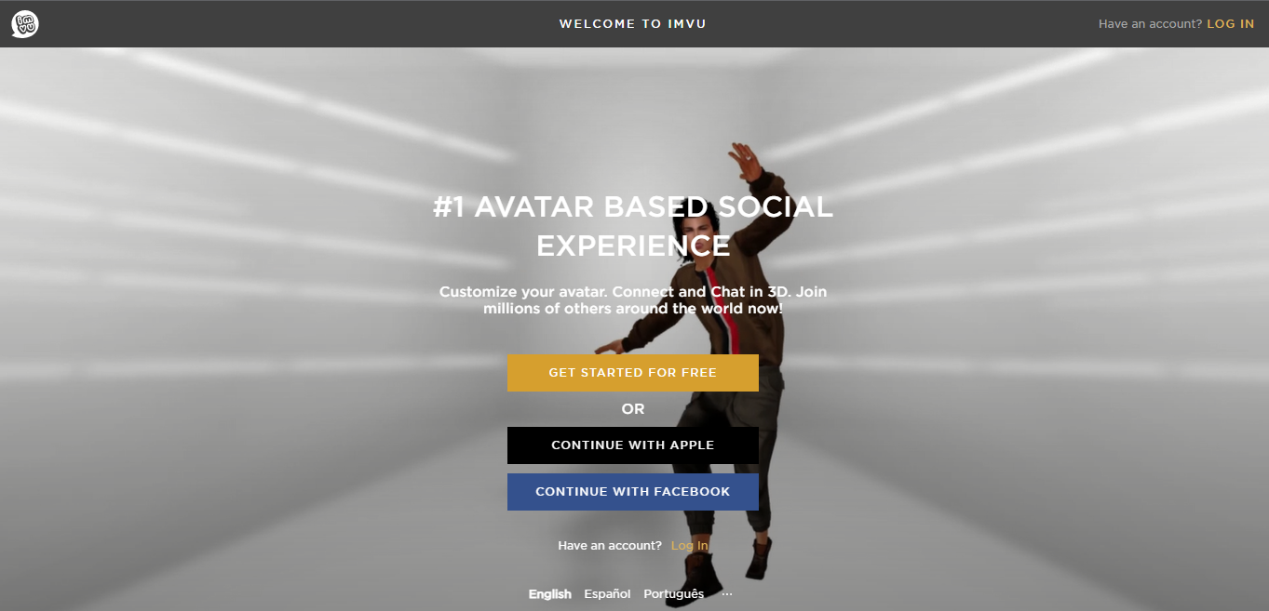
Task: Click the OR separator text
Action: coord(633,409)
